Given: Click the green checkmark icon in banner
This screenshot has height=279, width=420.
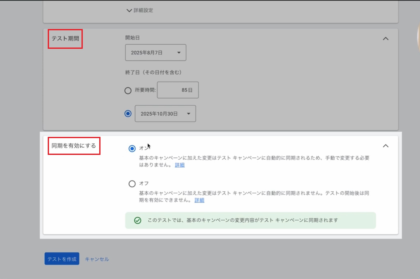Looking at the screenshot, I should tap(138, 220).
